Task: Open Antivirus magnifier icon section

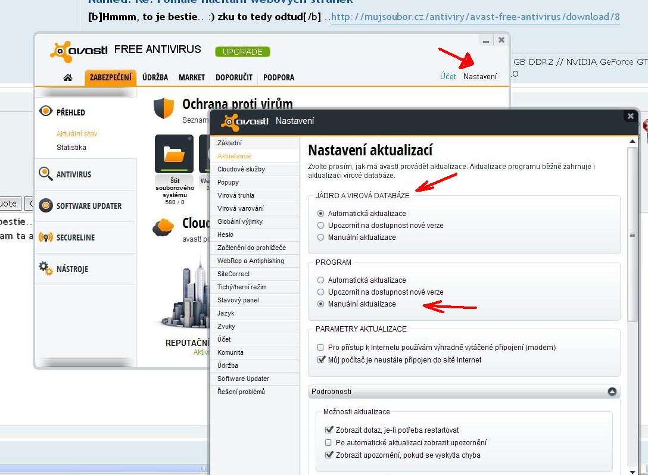Action: click(45, 173)
